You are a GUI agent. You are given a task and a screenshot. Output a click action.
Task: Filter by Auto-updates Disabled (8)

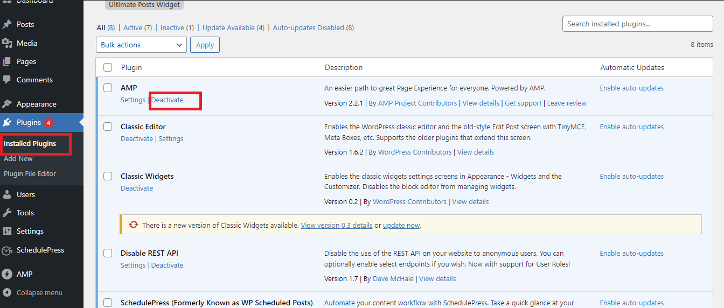(x=314, y=27)
